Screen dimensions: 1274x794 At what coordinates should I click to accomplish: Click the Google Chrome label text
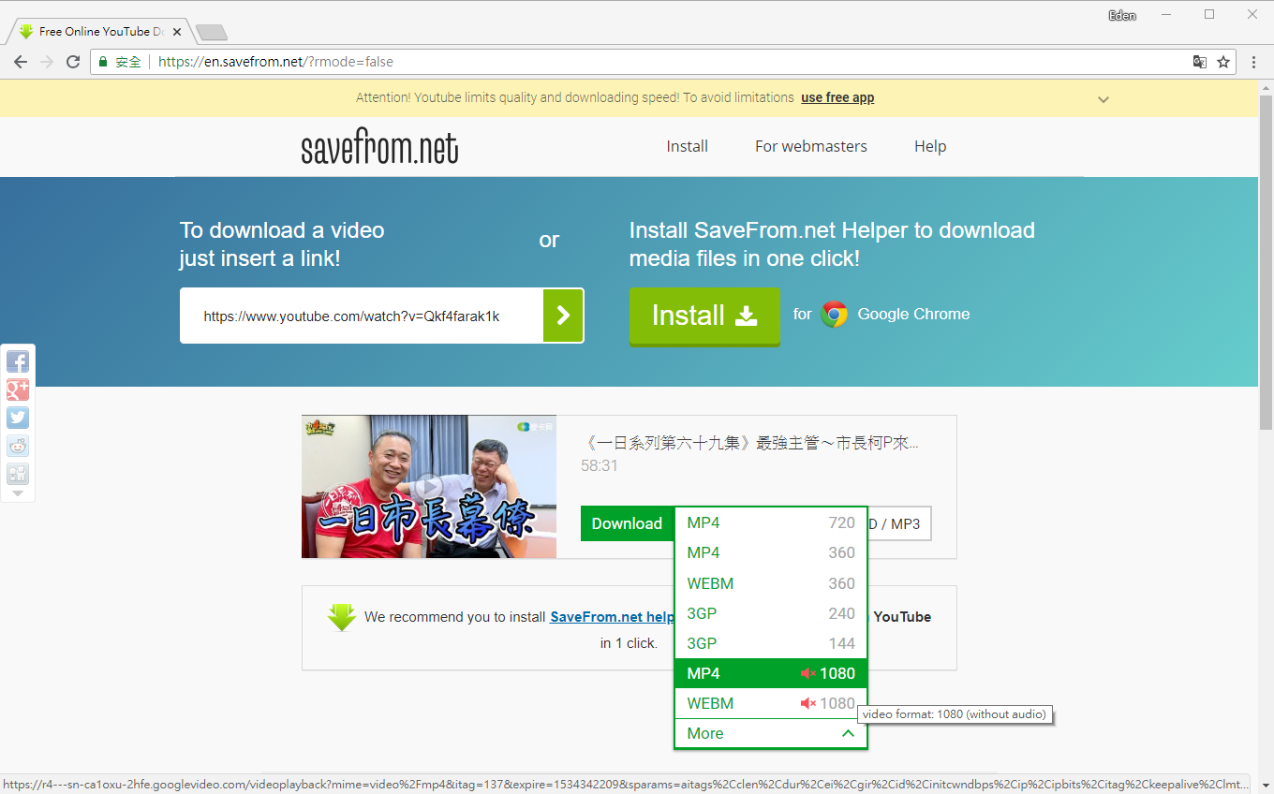click(x=913, y=315)
